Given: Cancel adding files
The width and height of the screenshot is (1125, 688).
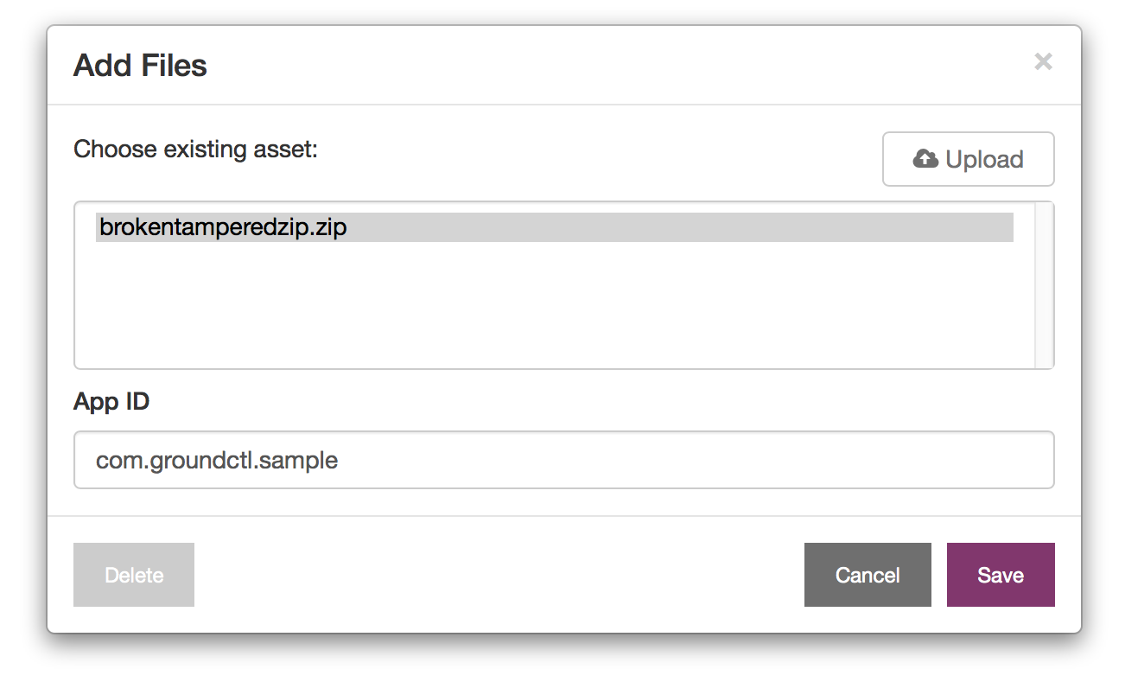Looking at the screenshot, I should point(868,575).
